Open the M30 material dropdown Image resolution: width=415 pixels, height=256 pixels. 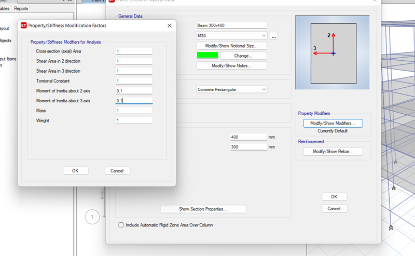click(231, 35)
